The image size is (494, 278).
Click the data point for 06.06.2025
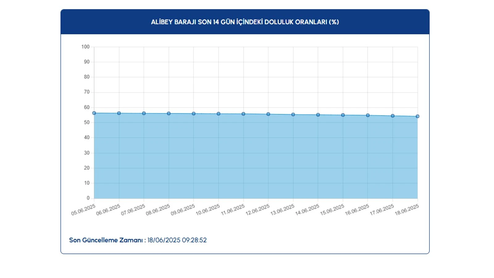(119, 113)
